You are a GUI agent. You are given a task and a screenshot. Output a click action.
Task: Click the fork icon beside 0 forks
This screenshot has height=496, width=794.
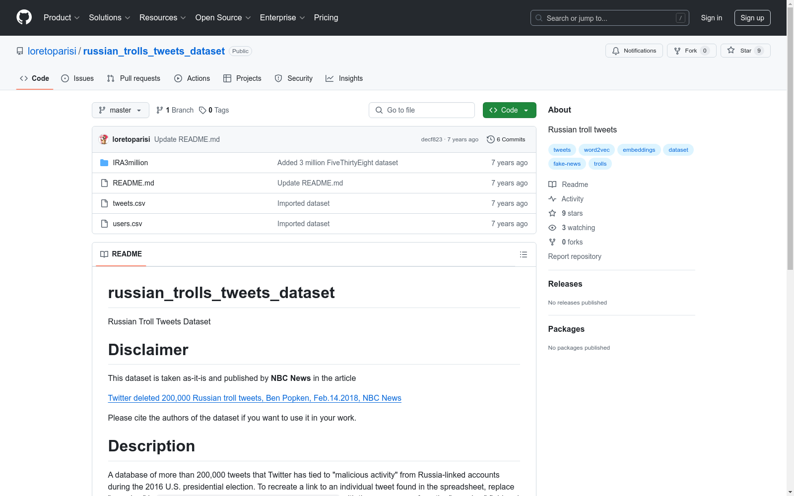tap(552, 242)
